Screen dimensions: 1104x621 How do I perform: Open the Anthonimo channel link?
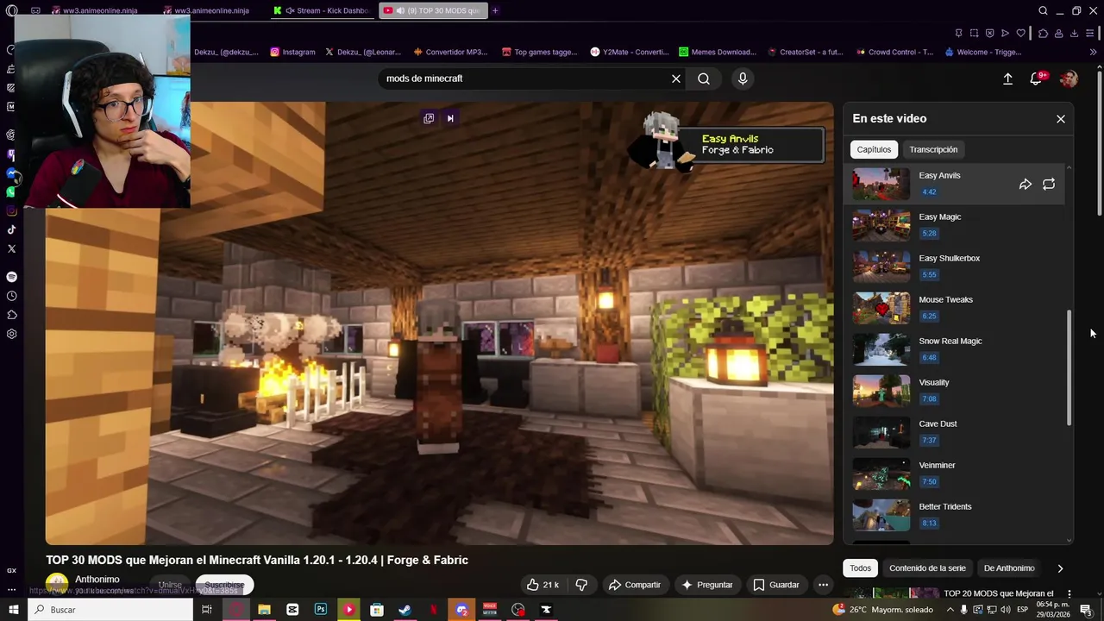click(97, 580)
